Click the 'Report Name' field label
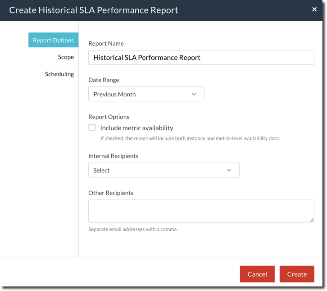 point(106,44)
